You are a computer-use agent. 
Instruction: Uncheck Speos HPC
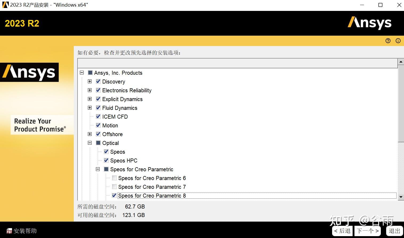(x=106, y=160)
